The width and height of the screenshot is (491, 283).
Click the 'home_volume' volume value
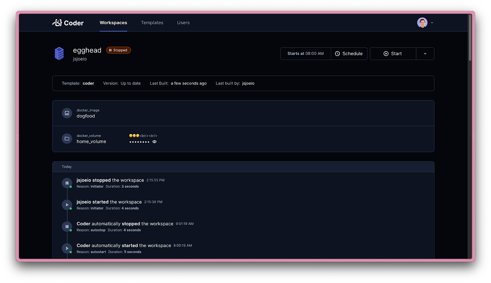(x=91, y=142)
